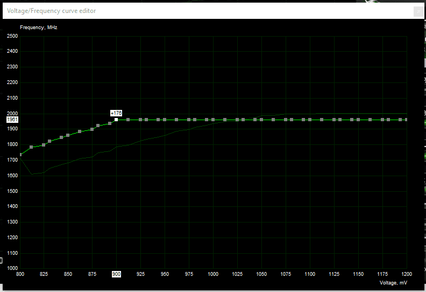Select the curve point on the 1100 mV gridline
The width and height of the screenshot is (426, 292).
tap(310, 120)
